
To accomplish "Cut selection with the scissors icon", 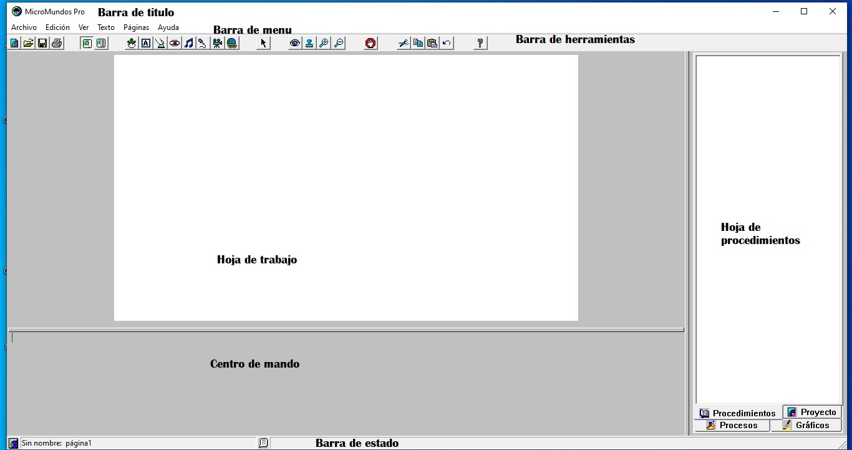I will [403, 43].
